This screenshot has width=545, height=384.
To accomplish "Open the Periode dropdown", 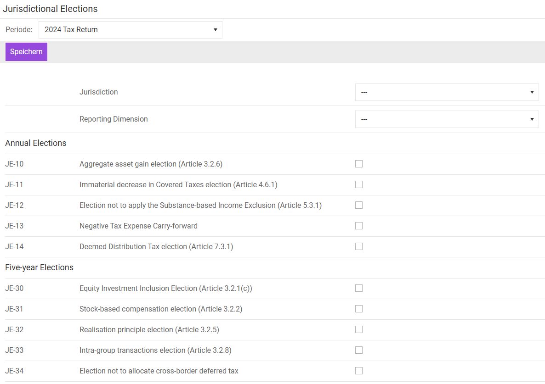I will [x=130, y=30].
